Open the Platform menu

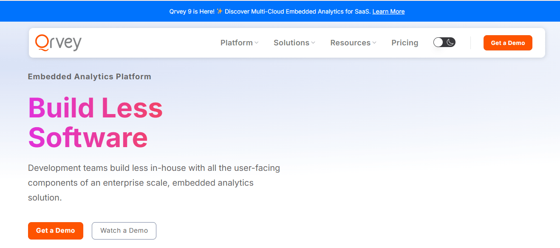(x=237, y=43)
